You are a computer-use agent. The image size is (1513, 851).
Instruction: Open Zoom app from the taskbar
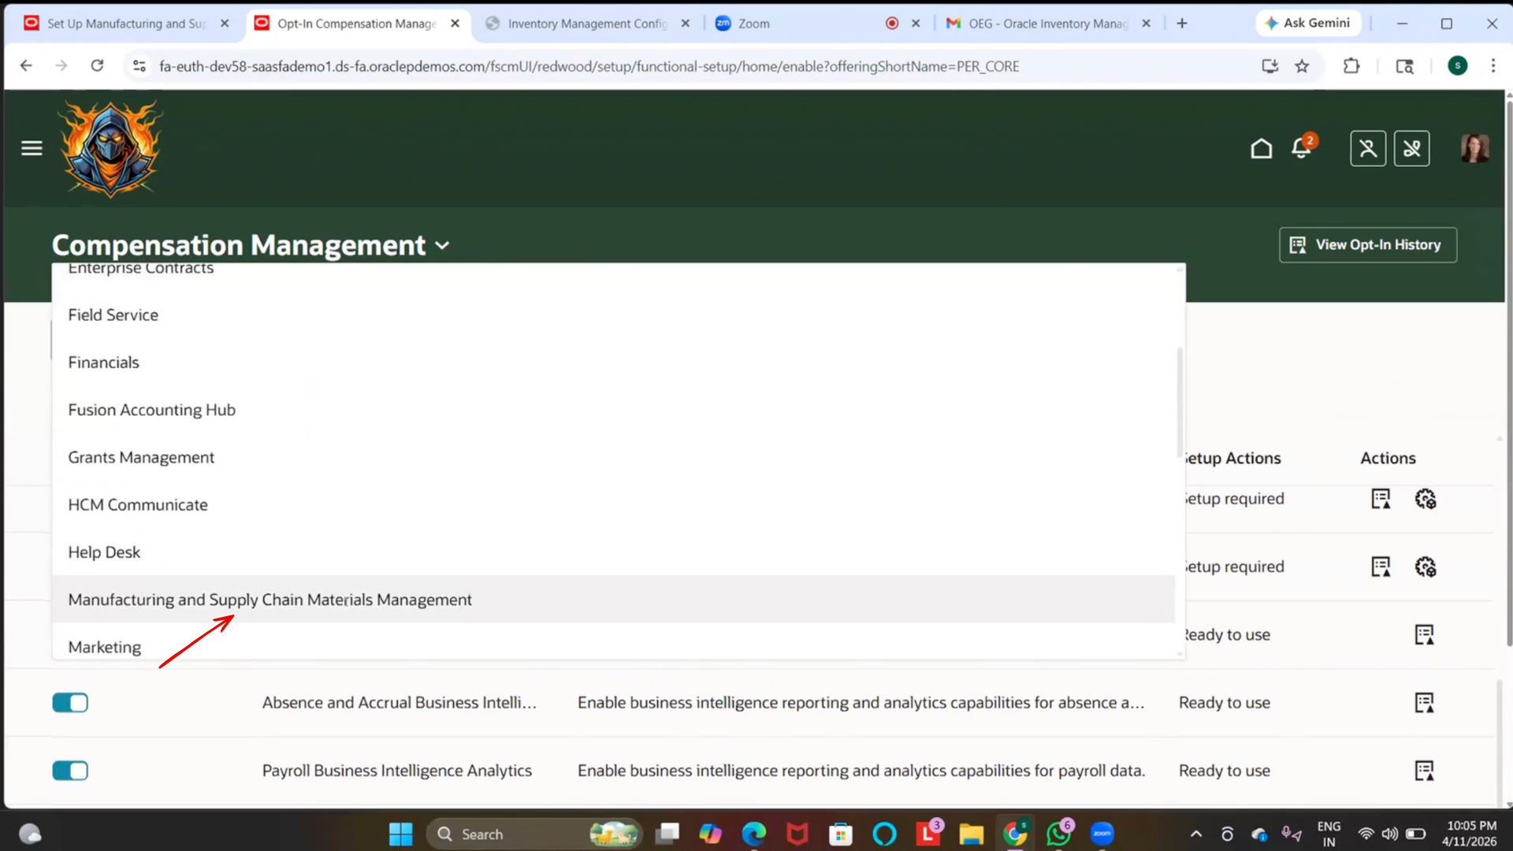pos(1102,834)
